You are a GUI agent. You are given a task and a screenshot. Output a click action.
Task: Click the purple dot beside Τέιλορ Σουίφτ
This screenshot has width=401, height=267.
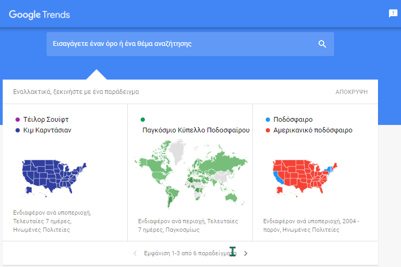[18, 120]
